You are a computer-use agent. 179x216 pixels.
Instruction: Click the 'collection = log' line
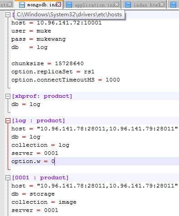point(40,145)
